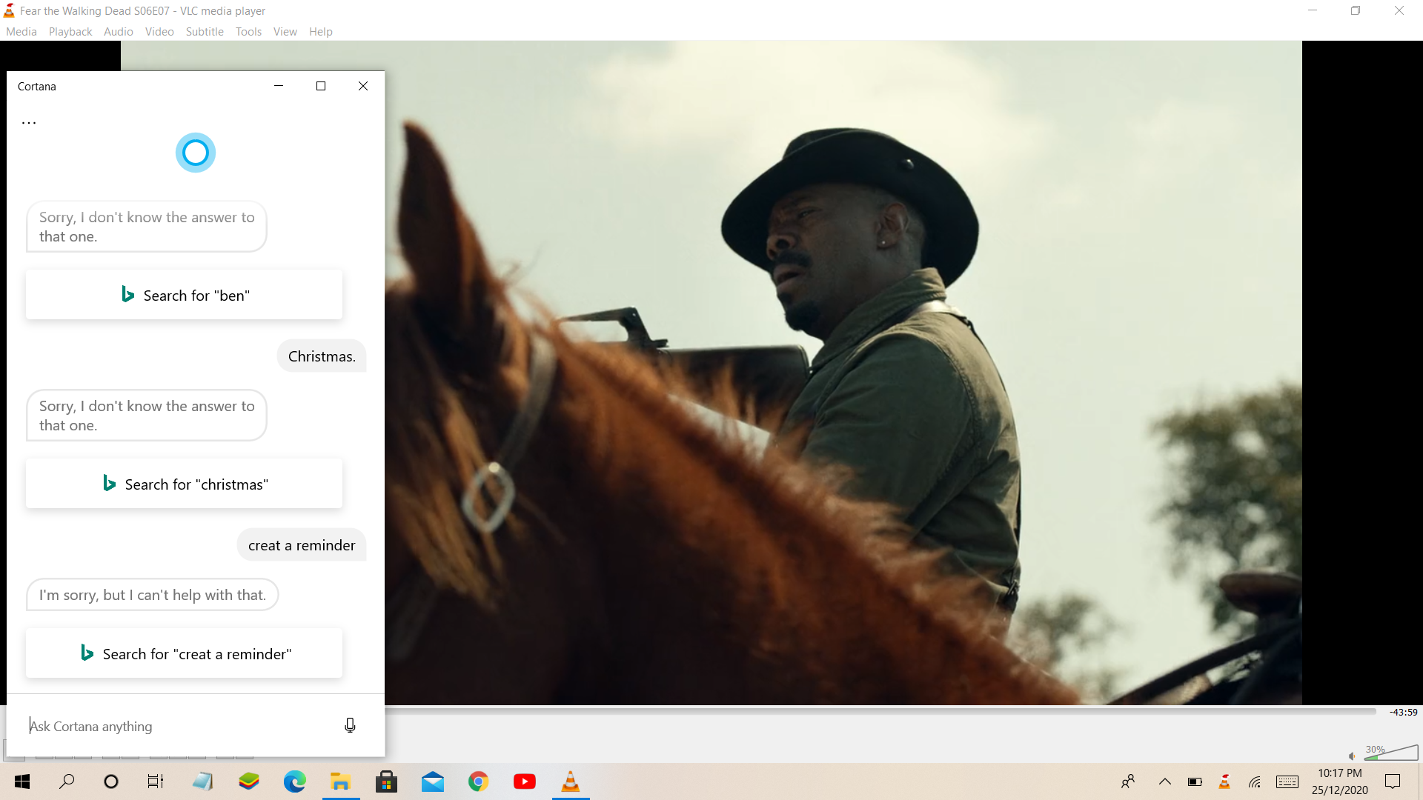Image resolution: width=1423 pixels, height=800 pixels.
Task: Click the Cortana listening circle icon
Action: pyautogui.click(x=196, y=153)
